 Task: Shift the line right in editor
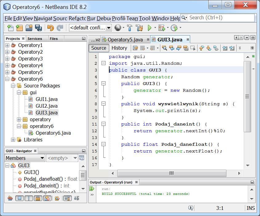point(232,48)
